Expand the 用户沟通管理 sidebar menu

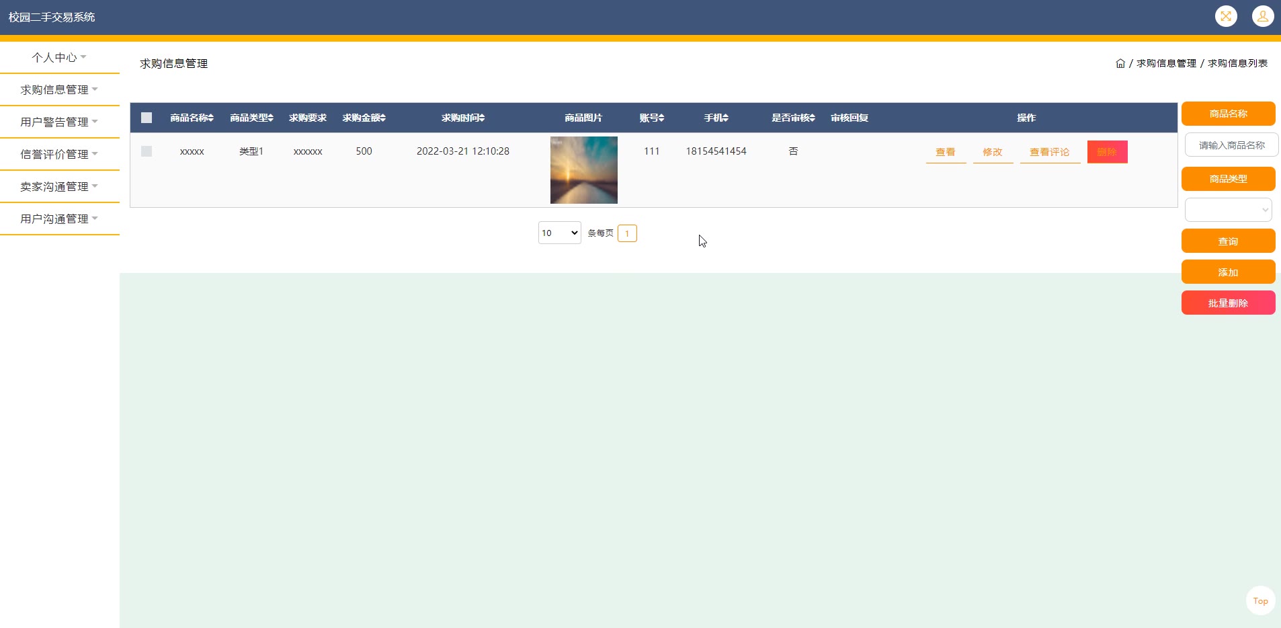point(59,219)
